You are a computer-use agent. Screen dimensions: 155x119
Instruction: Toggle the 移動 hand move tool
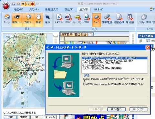(38, 19)
